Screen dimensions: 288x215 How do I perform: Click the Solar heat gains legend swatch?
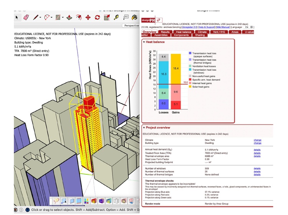coord(190,87)
